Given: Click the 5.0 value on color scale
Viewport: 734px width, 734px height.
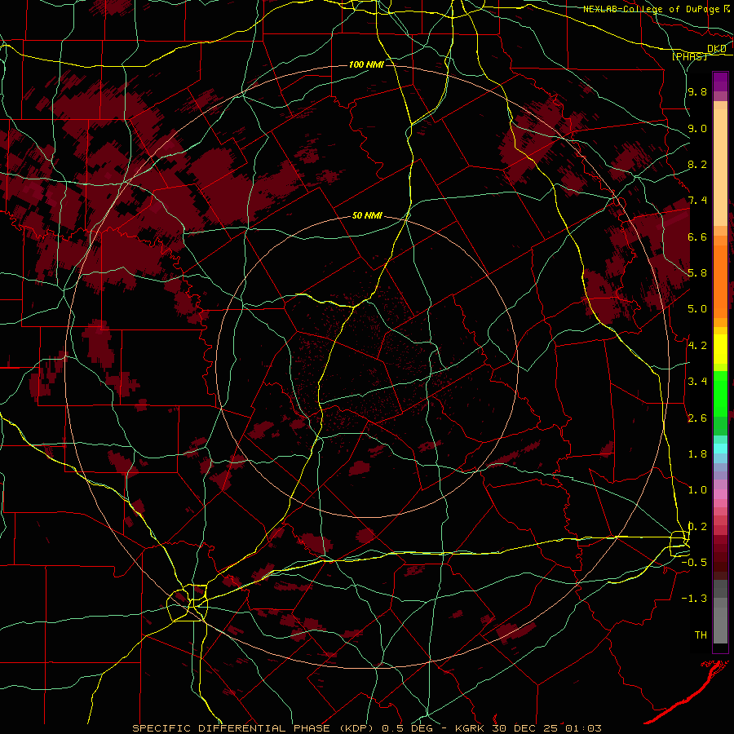Looking at the screenshot, I should (x=697, y=309).
